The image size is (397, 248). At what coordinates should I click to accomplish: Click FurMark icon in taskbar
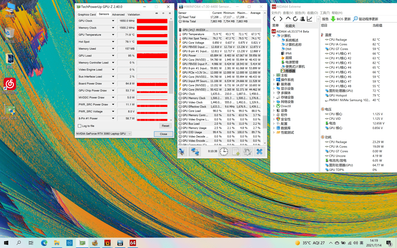pos(108,243)
